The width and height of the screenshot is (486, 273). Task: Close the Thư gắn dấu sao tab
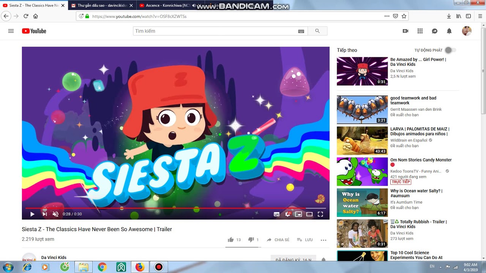tap(131, 6)
